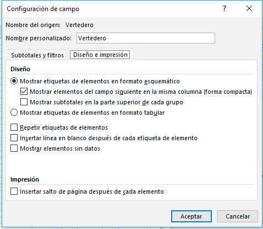The image size is (263, 229).
Task: Select the formato esquemático radio button
Action: pos(14,81)
